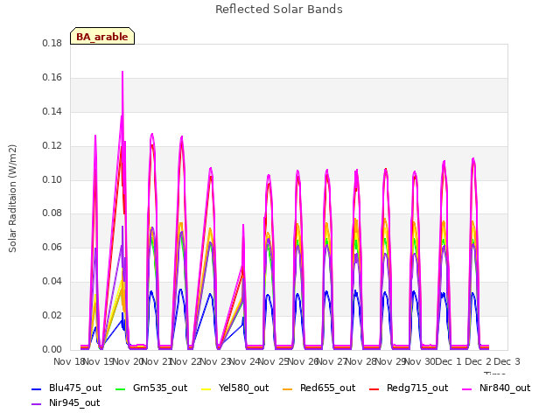Toggle Nir840_out legend entry
560x420 pixels.
[496, 388]
